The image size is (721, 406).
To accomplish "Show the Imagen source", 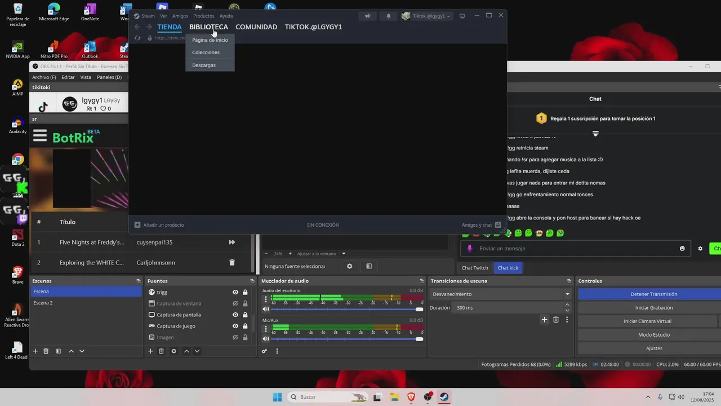I will tap(235, 337).
